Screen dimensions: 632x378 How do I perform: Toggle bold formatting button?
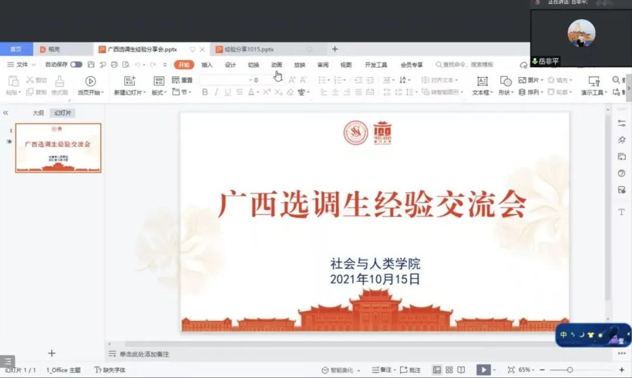click(205, 92)
